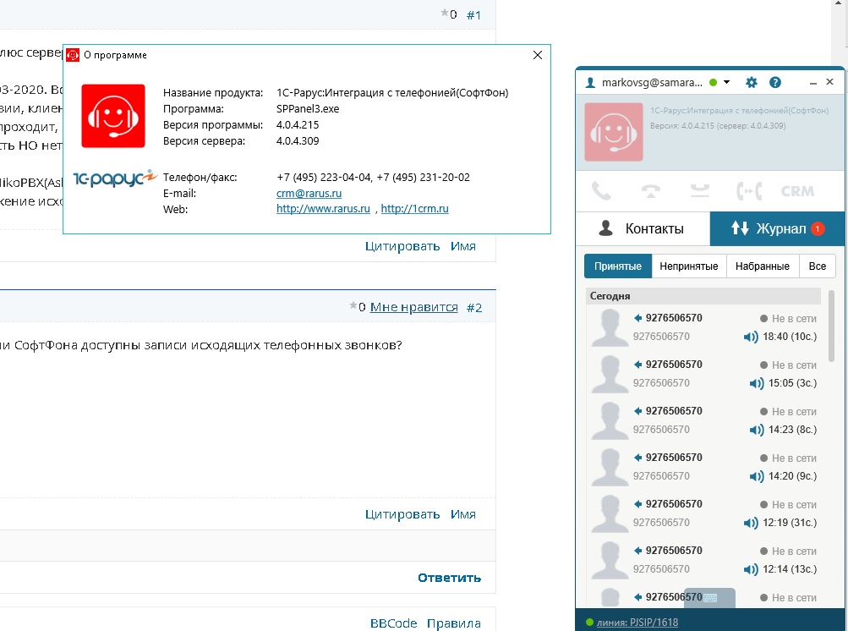Switch to the Журнал tab

(x=777, y=228)
